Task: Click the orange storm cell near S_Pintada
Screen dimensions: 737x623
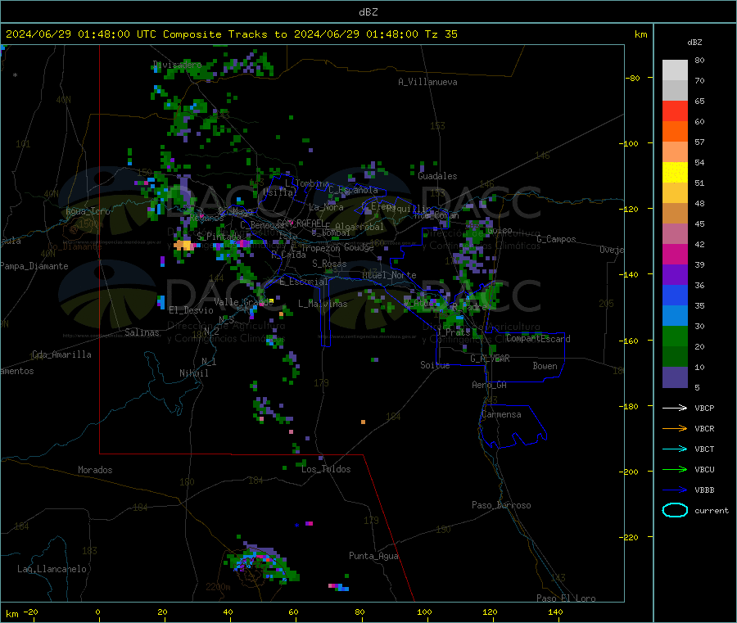Action: tap(183, 245)
